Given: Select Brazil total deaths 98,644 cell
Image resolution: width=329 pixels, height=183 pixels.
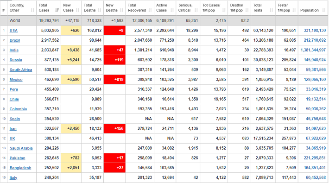Looking at the screenshot, I should 93,40.
